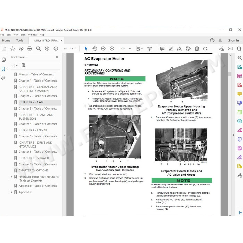Open the File menu
This screenshot has width=243, height=243.
[2, 35]
